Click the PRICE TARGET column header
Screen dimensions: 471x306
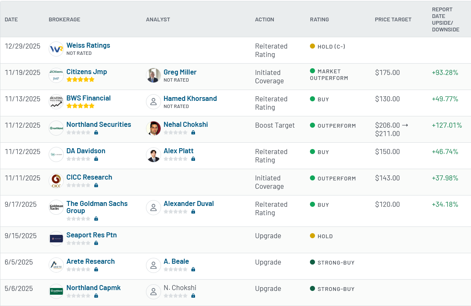393,20
